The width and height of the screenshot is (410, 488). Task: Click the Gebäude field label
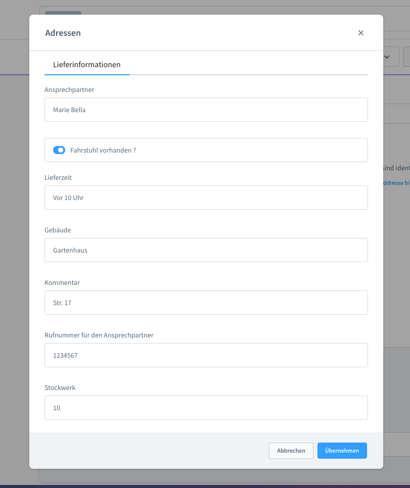(58, 230)
